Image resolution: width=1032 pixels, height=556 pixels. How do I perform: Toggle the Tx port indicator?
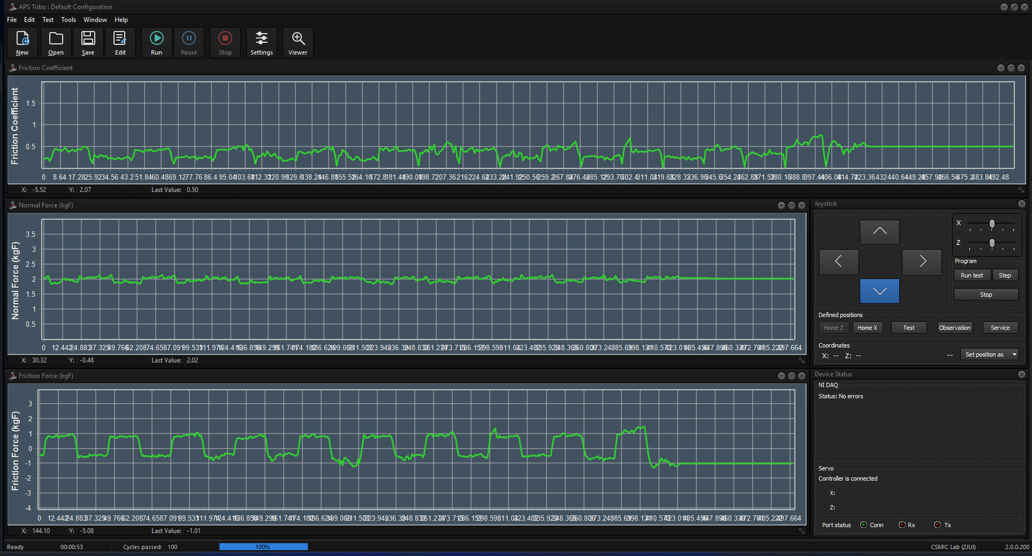pyautogui.click(x=937, y=525)
